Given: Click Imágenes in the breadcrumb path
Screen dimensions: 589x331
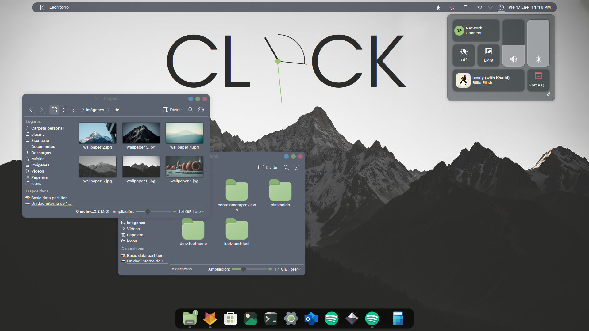Looking at the screenshot, I should (95, 110).
